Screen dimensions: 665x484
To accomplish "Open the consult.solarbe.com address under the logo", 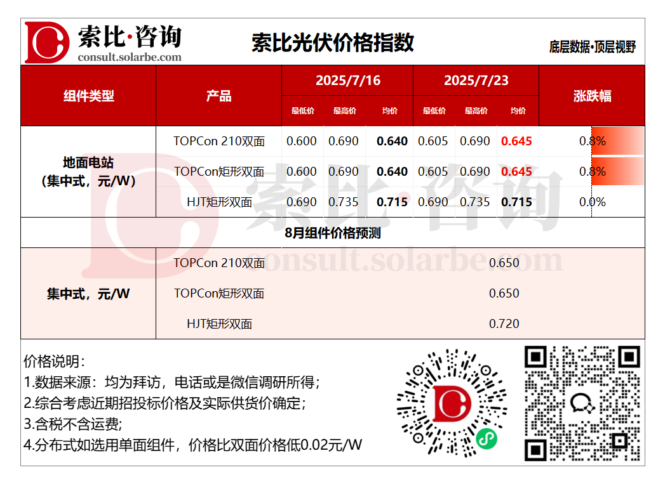I will (x=130, y=57).
